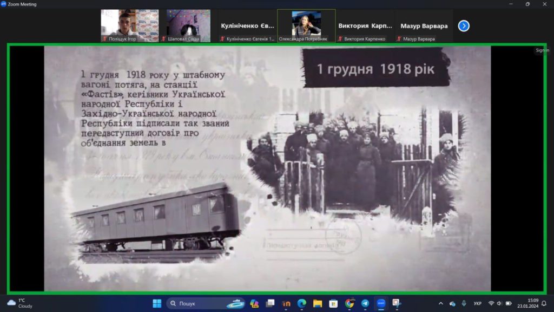554x312 pixels.
Task: Select Мазур Варвара participant tile
Action: pos(424,25)
